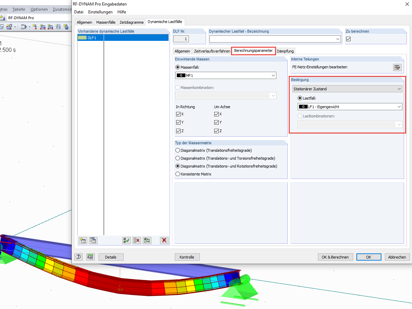Click fourth greyed module icon in toolbar
The image size is (412, 309).
tap(58, 26)
